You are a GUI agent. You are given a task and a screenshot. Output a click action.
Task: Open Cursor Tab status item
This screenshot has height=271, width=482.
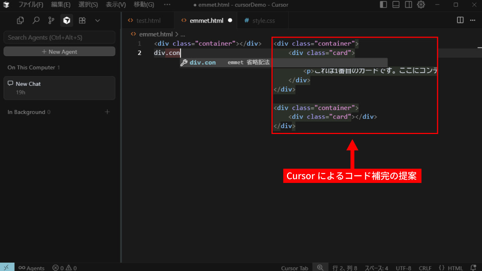[x=294, y=268]
